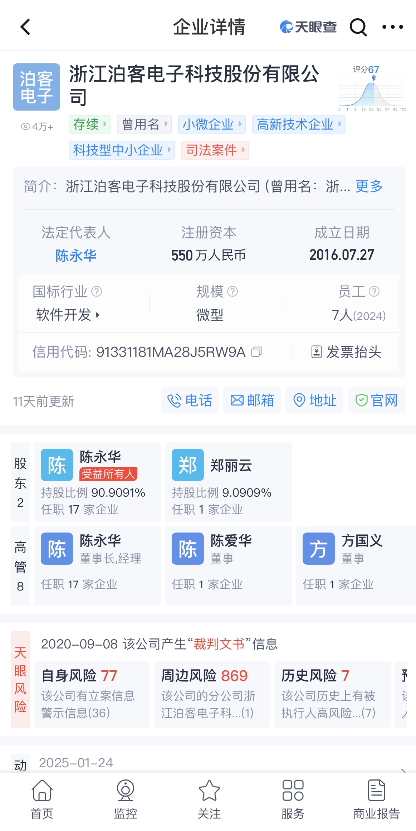Tap the 员工 help question icon
This screenshot has height=831, width=416.
[x=374, y=292]
